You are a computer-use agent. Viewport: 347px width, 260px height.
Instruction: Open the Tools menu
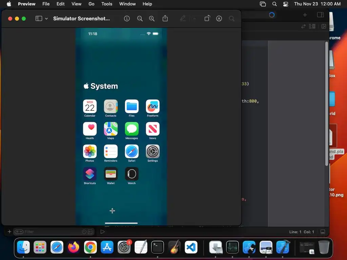point(107,4)
